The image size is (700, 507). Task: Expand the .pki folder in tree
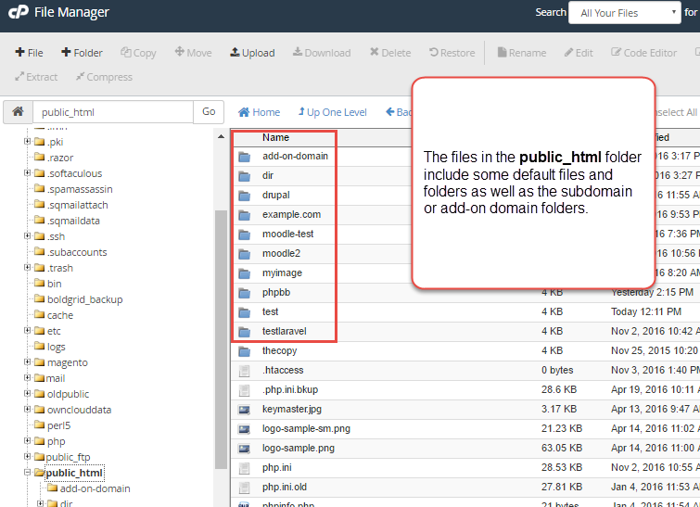tap(28, 143)
